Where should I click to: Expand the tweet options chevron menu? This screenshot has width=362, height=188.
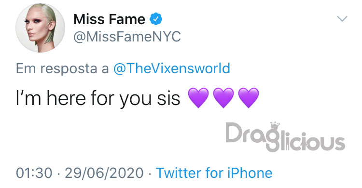pos(342,18)
